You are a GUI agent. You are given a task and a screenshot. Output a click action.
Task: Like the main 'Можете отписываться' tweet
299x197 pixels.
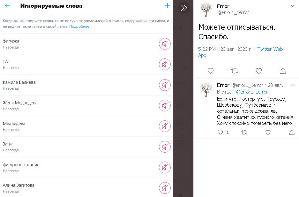coord(258,71)
